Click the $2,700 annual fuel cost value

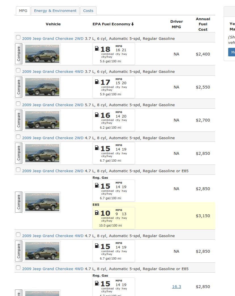(x=203, y=120)
